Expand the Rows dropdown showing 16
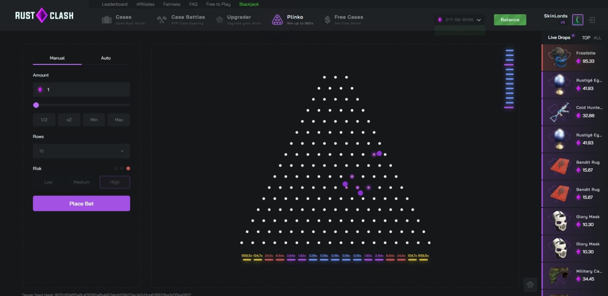Screen dimensions: 608x296 click(x=82, y=151)
